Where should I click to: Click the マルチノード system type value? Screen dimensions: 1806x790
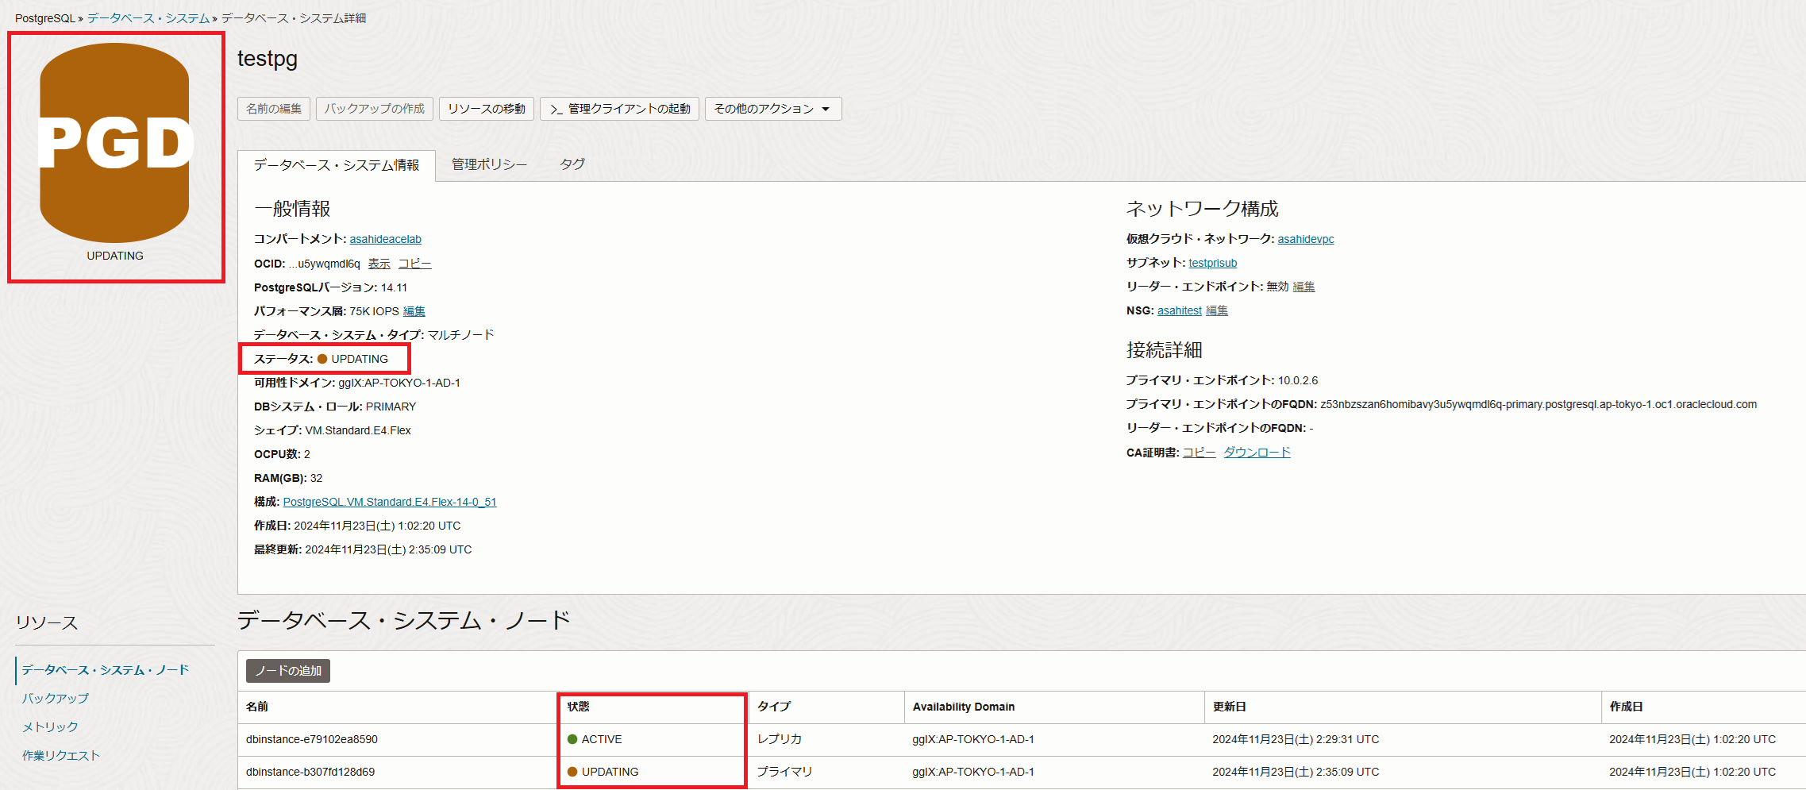pos(461,335)
